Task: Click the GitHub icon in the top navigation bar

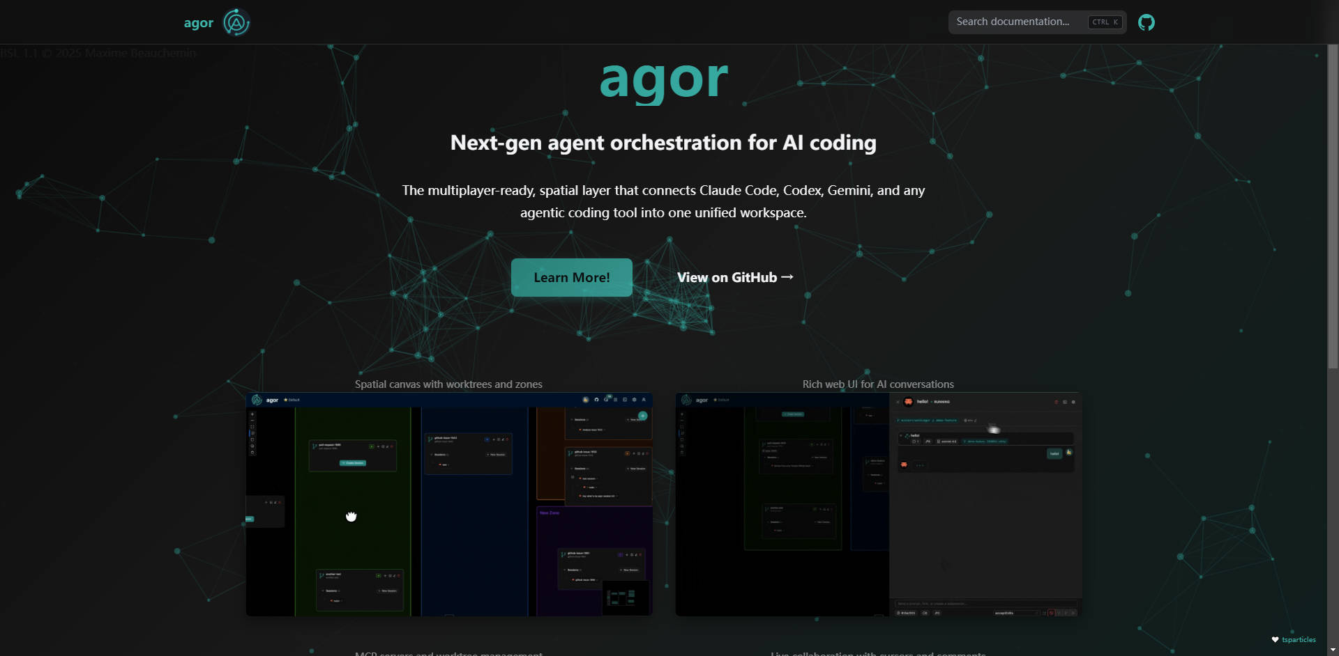Action: click(x=1146, y=22)
